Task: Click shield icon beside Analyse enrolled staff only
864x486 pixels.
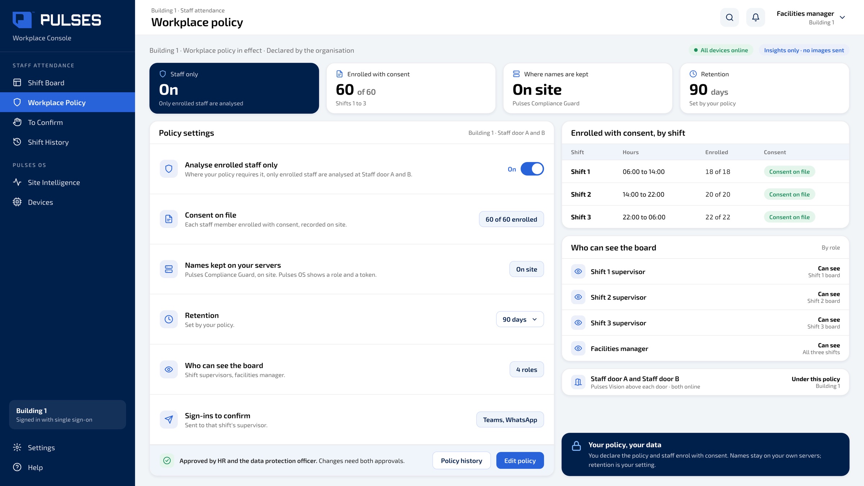Action: pos(168,169)
